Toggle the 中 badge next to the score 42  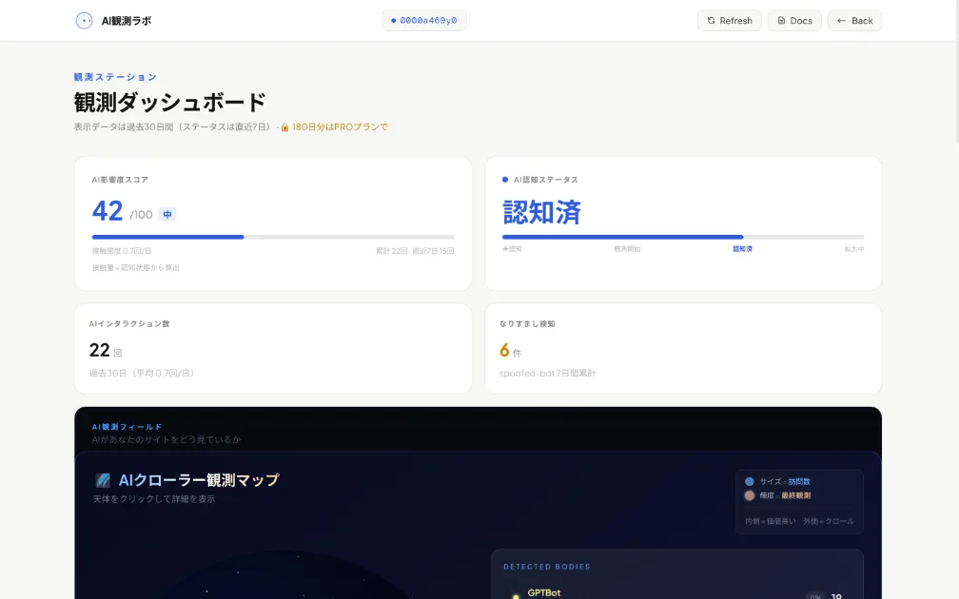pos(166,214)
